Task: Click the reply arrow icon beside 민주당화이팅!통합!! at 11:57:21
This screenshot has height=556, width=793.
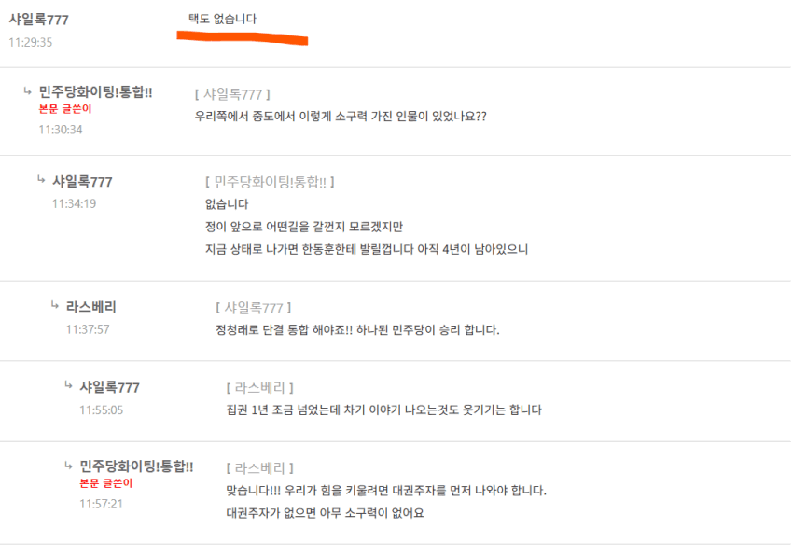Action: click(68, 465)
